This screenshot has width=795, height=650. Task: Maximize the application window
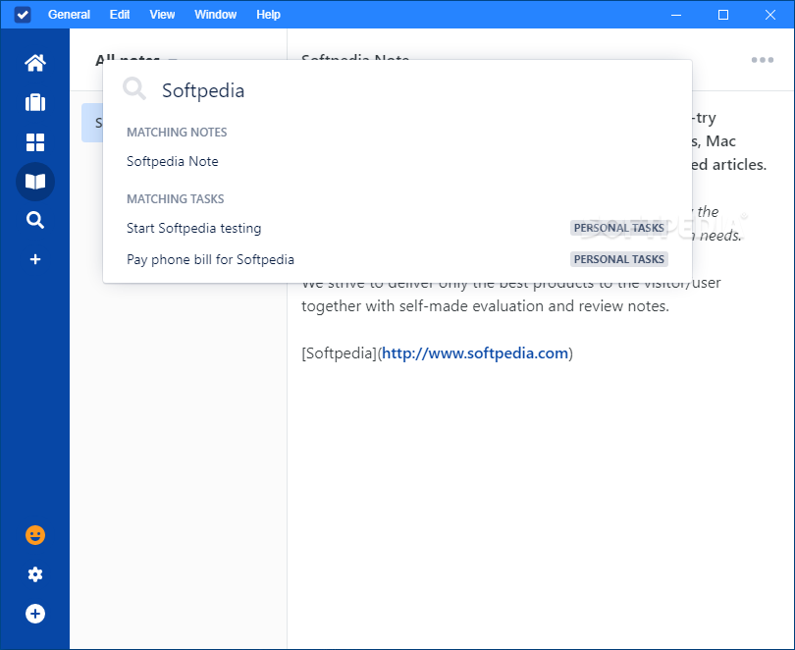click(x=723, y=15)
